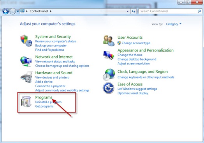The image size is (204, 143).
Task: Open Network and Internet category
Action: point(54,57)
